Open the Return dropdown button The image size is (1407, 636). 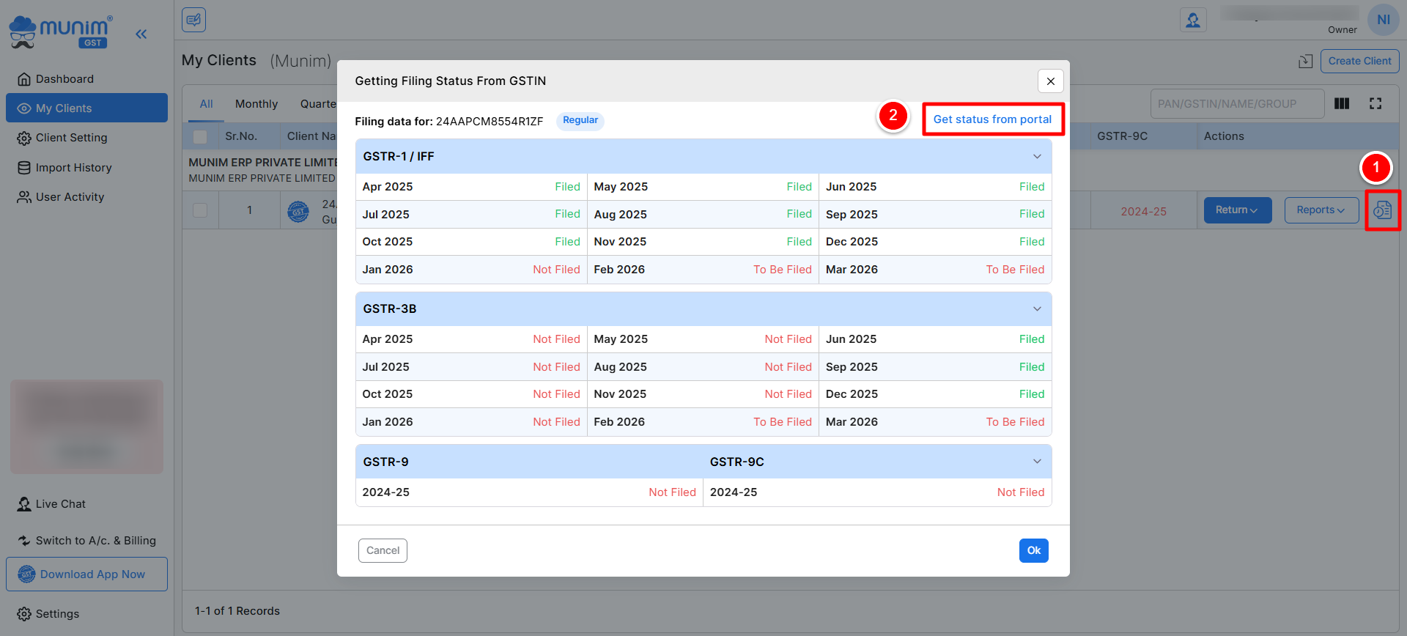click(x=1237, y=210)
